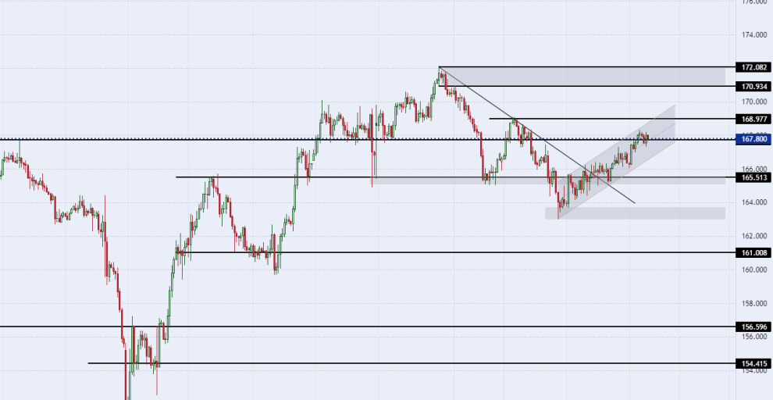The width and height of the screenshot is (773, 400).
Task: Click the descending diagonal trendline
Action: click(x=537, y=135)
